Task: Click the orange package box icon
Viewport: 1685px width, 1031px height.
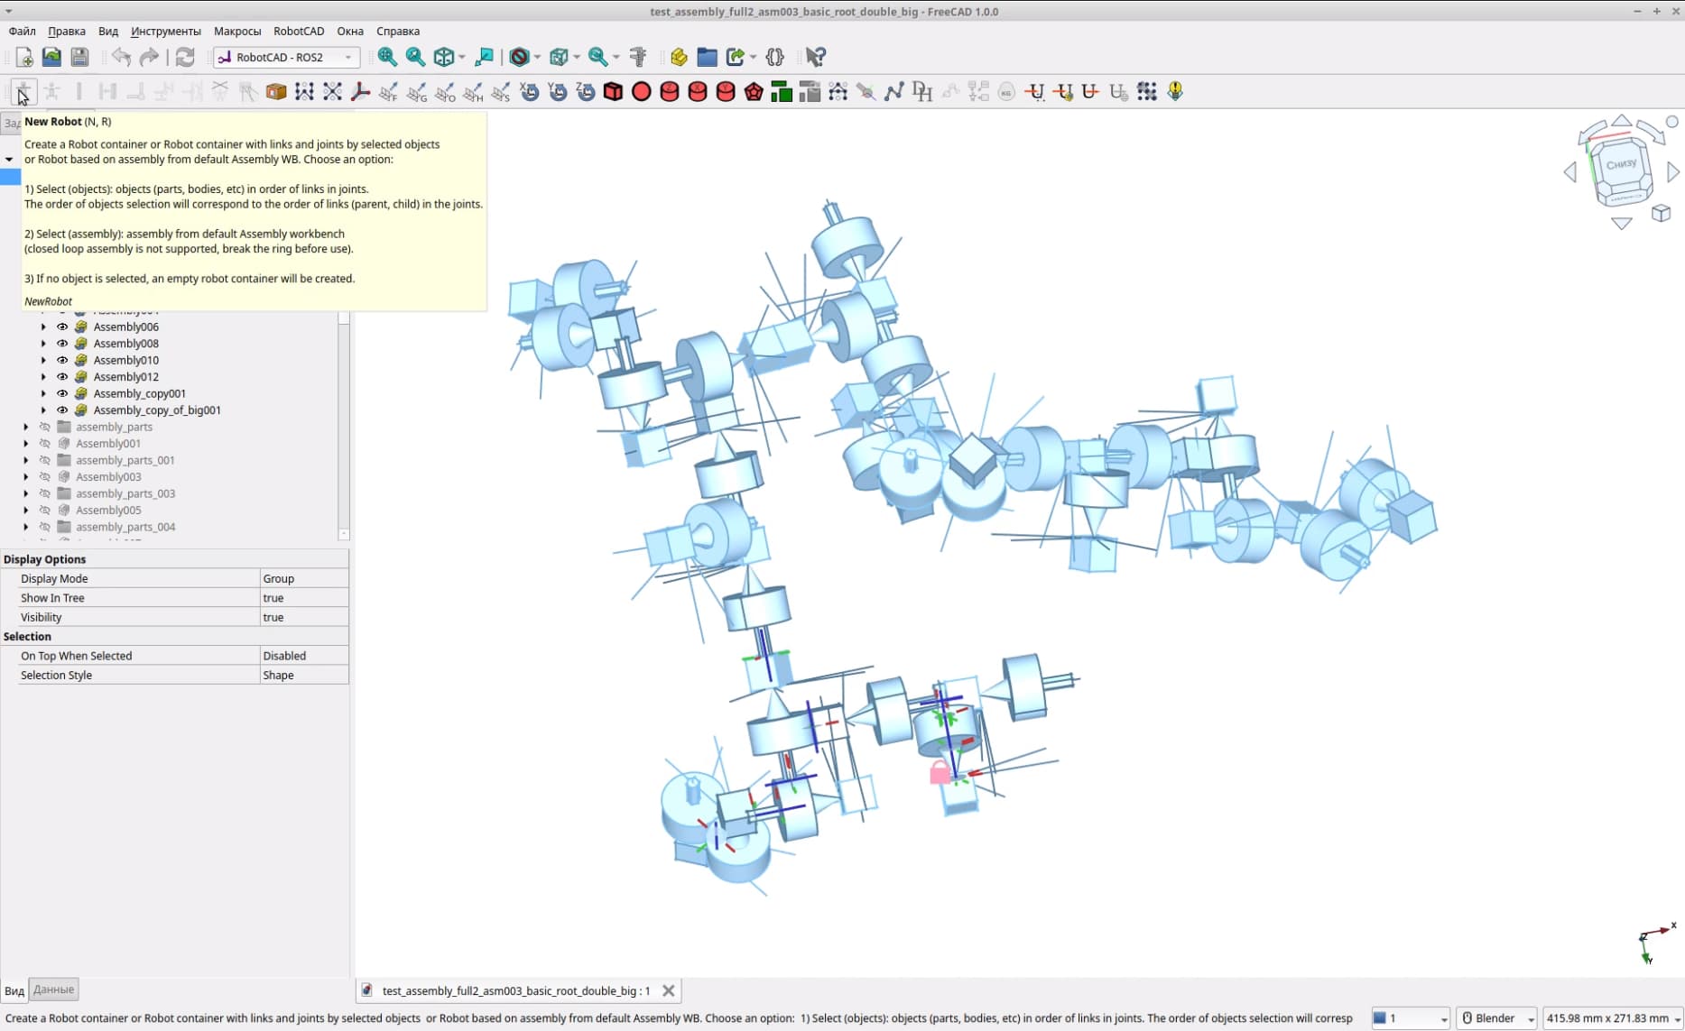Action: [x=276, y=91]
